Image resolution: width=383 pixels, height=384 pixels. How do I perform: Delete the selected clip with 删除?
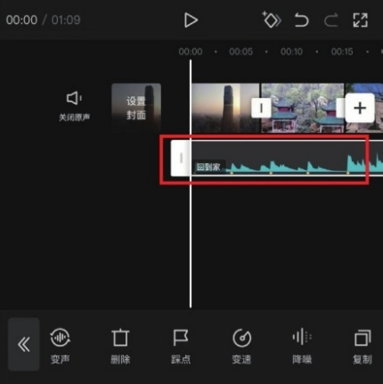(x=120, y=346)
